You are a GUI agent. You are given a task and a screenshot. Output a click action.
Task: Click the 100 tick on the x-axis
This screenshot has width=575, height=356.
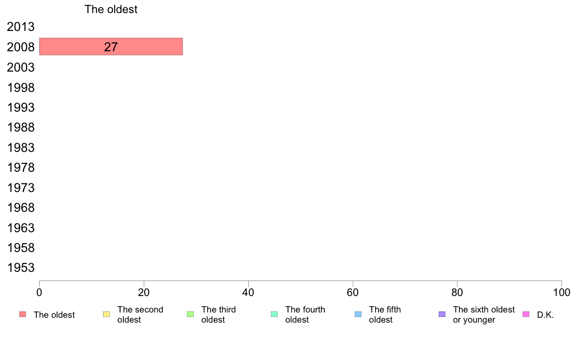(x=561, y=292)
